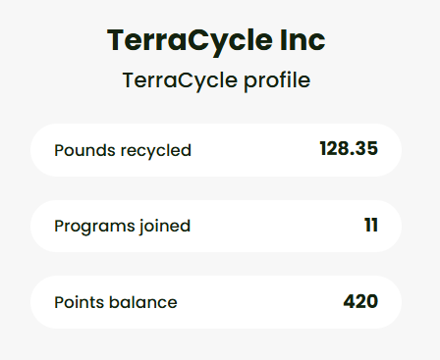This screenshot has width=440, height=360.
Task: Click the word Points in third row
Action: coord(79,302)
